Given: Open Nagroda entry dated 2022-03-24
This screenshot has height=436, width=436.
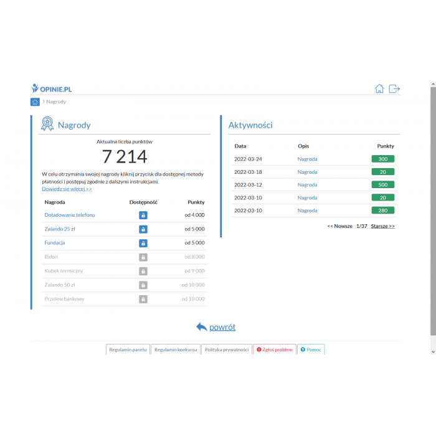Looking at the screenshot, I should click(x=307, y=159).
